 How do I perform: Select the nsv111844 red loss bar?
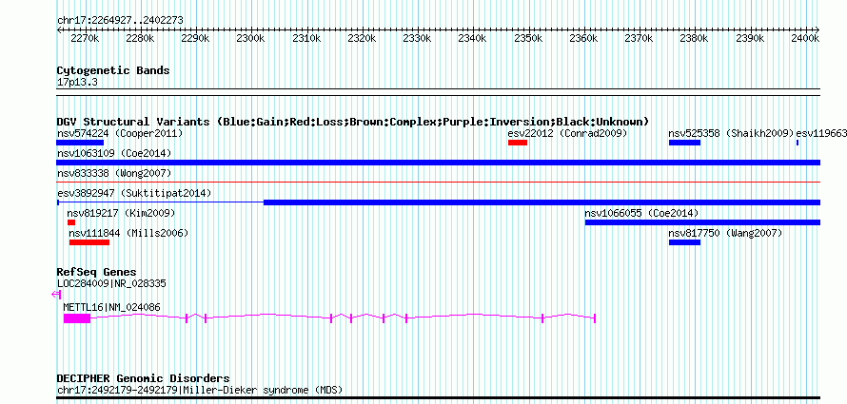(x=89, y=242)
